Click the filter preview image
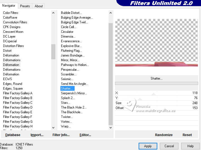This screenshot has width=201, height=150. (x=156, y=43)
